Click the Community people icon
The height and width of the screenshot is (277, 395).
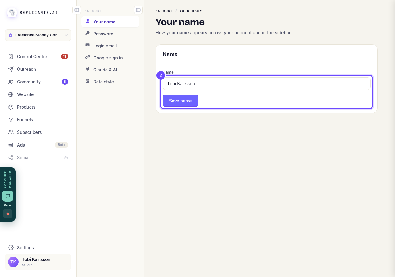pos(11,82)
